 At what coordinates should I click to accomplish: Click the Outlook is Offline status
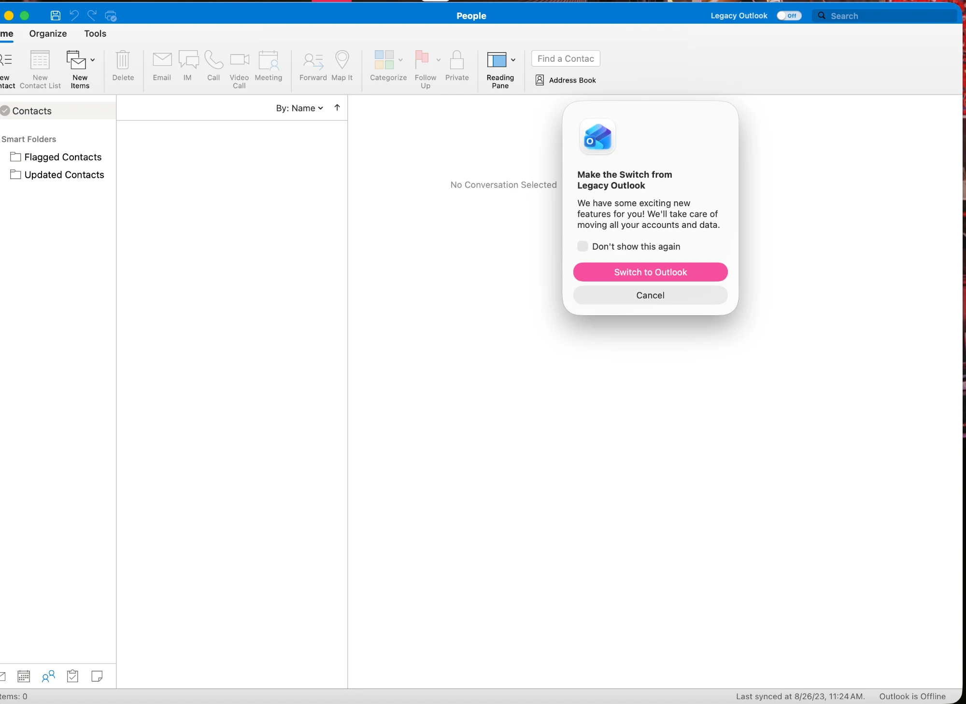[912, 696]
